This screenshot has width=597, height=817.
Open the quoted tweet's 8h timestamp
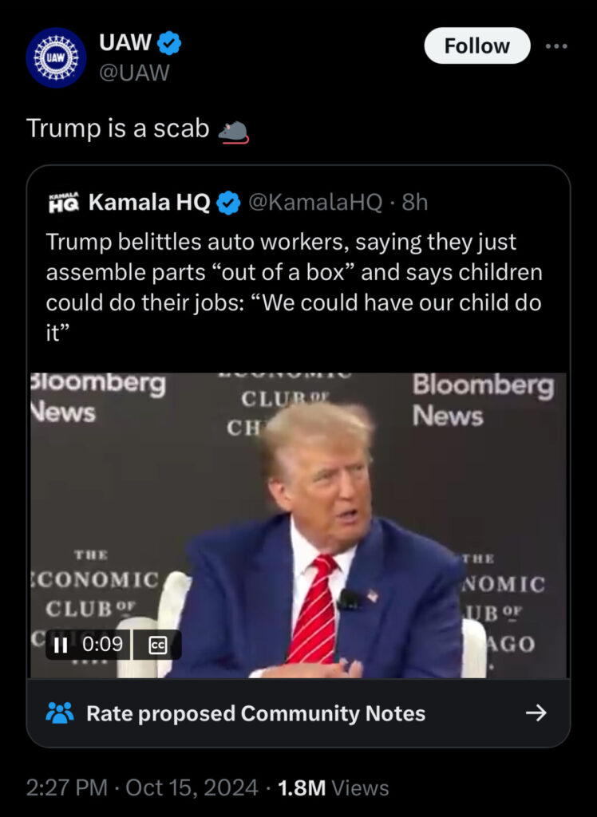click(x=415, y=203)
